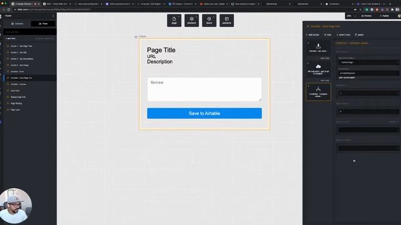Reload the page in browser toolbar
This screenshot has height=225, width=401.
[x=8, y=9]
